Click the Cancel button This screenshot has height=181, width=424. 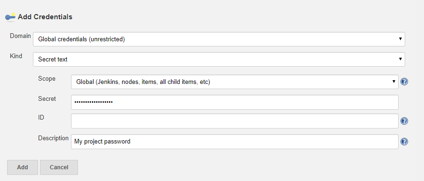pos(59,167)
